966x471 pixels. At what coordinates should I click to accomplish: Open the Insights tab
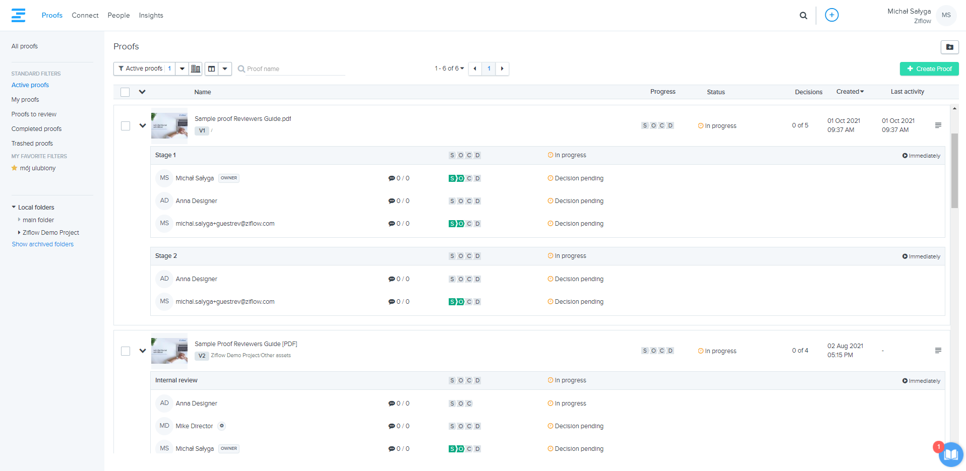(151, 16)
